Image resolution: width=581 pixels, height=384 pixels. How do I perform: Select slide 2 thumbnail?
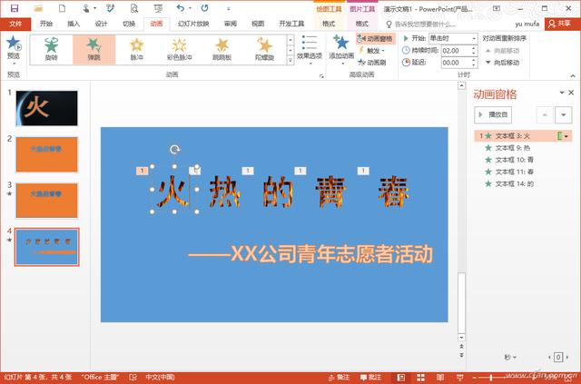pos(46,154)
